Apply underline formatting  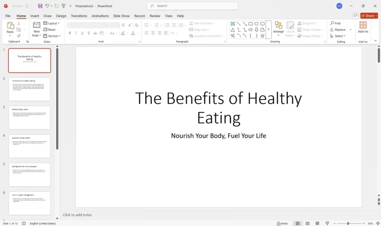click(x=82, y=33)
